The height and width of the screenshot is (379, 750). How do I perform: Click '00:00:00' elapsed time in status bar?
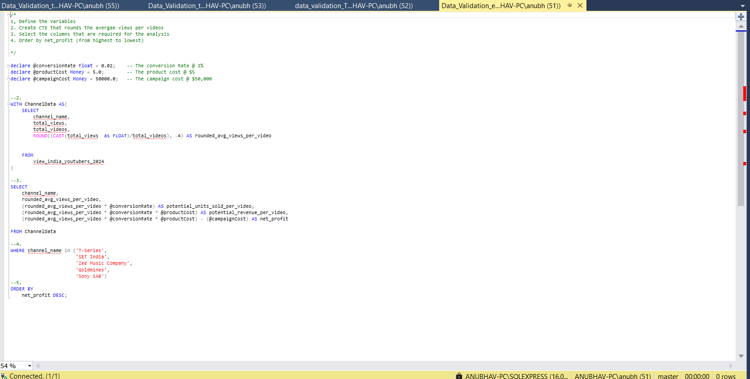point(697,376)
